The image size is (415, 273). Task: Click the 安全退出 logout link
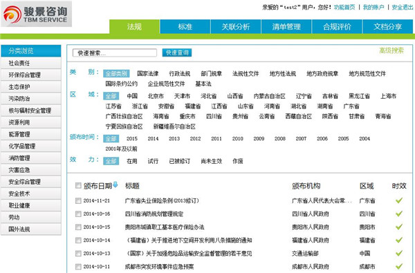403,8
